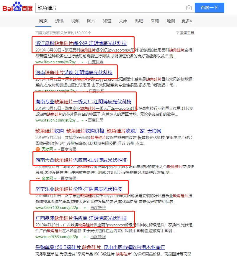
Task: Open 百度快照 next to www.sun0758.com
Action: pyautogui.click(x=98, y=237)
